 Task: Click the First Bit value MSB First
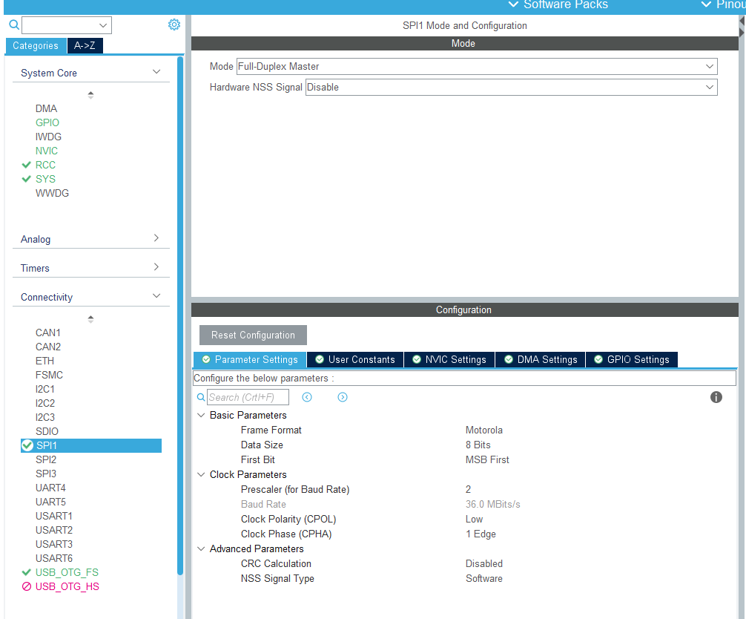coord(487,459)
